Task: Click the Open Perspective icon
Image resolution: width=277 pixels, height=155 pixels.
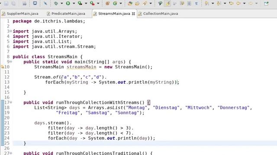Action: tap(266, 3)
